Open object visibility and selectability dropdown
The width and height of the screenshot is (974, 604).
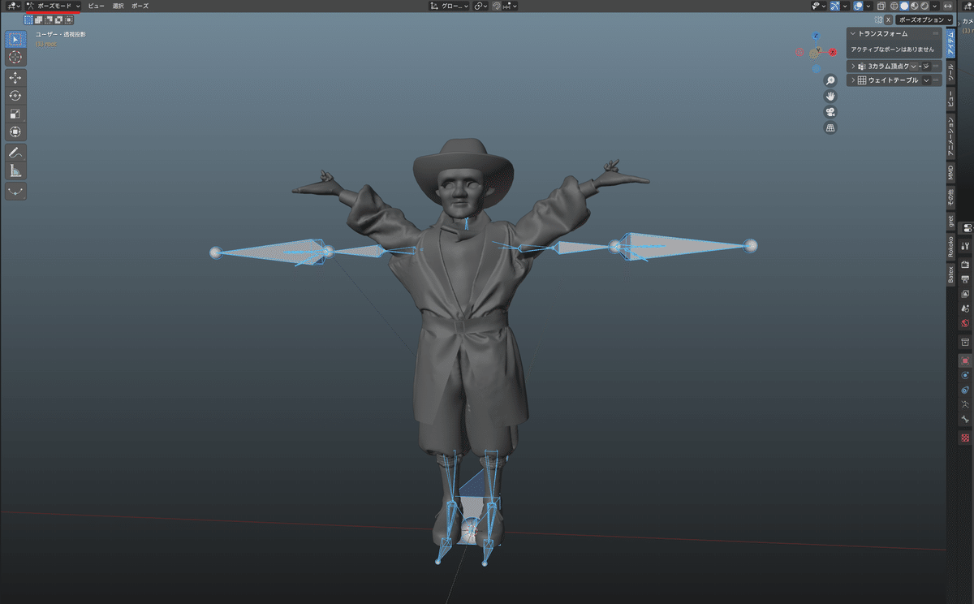(x=818, y=6)
